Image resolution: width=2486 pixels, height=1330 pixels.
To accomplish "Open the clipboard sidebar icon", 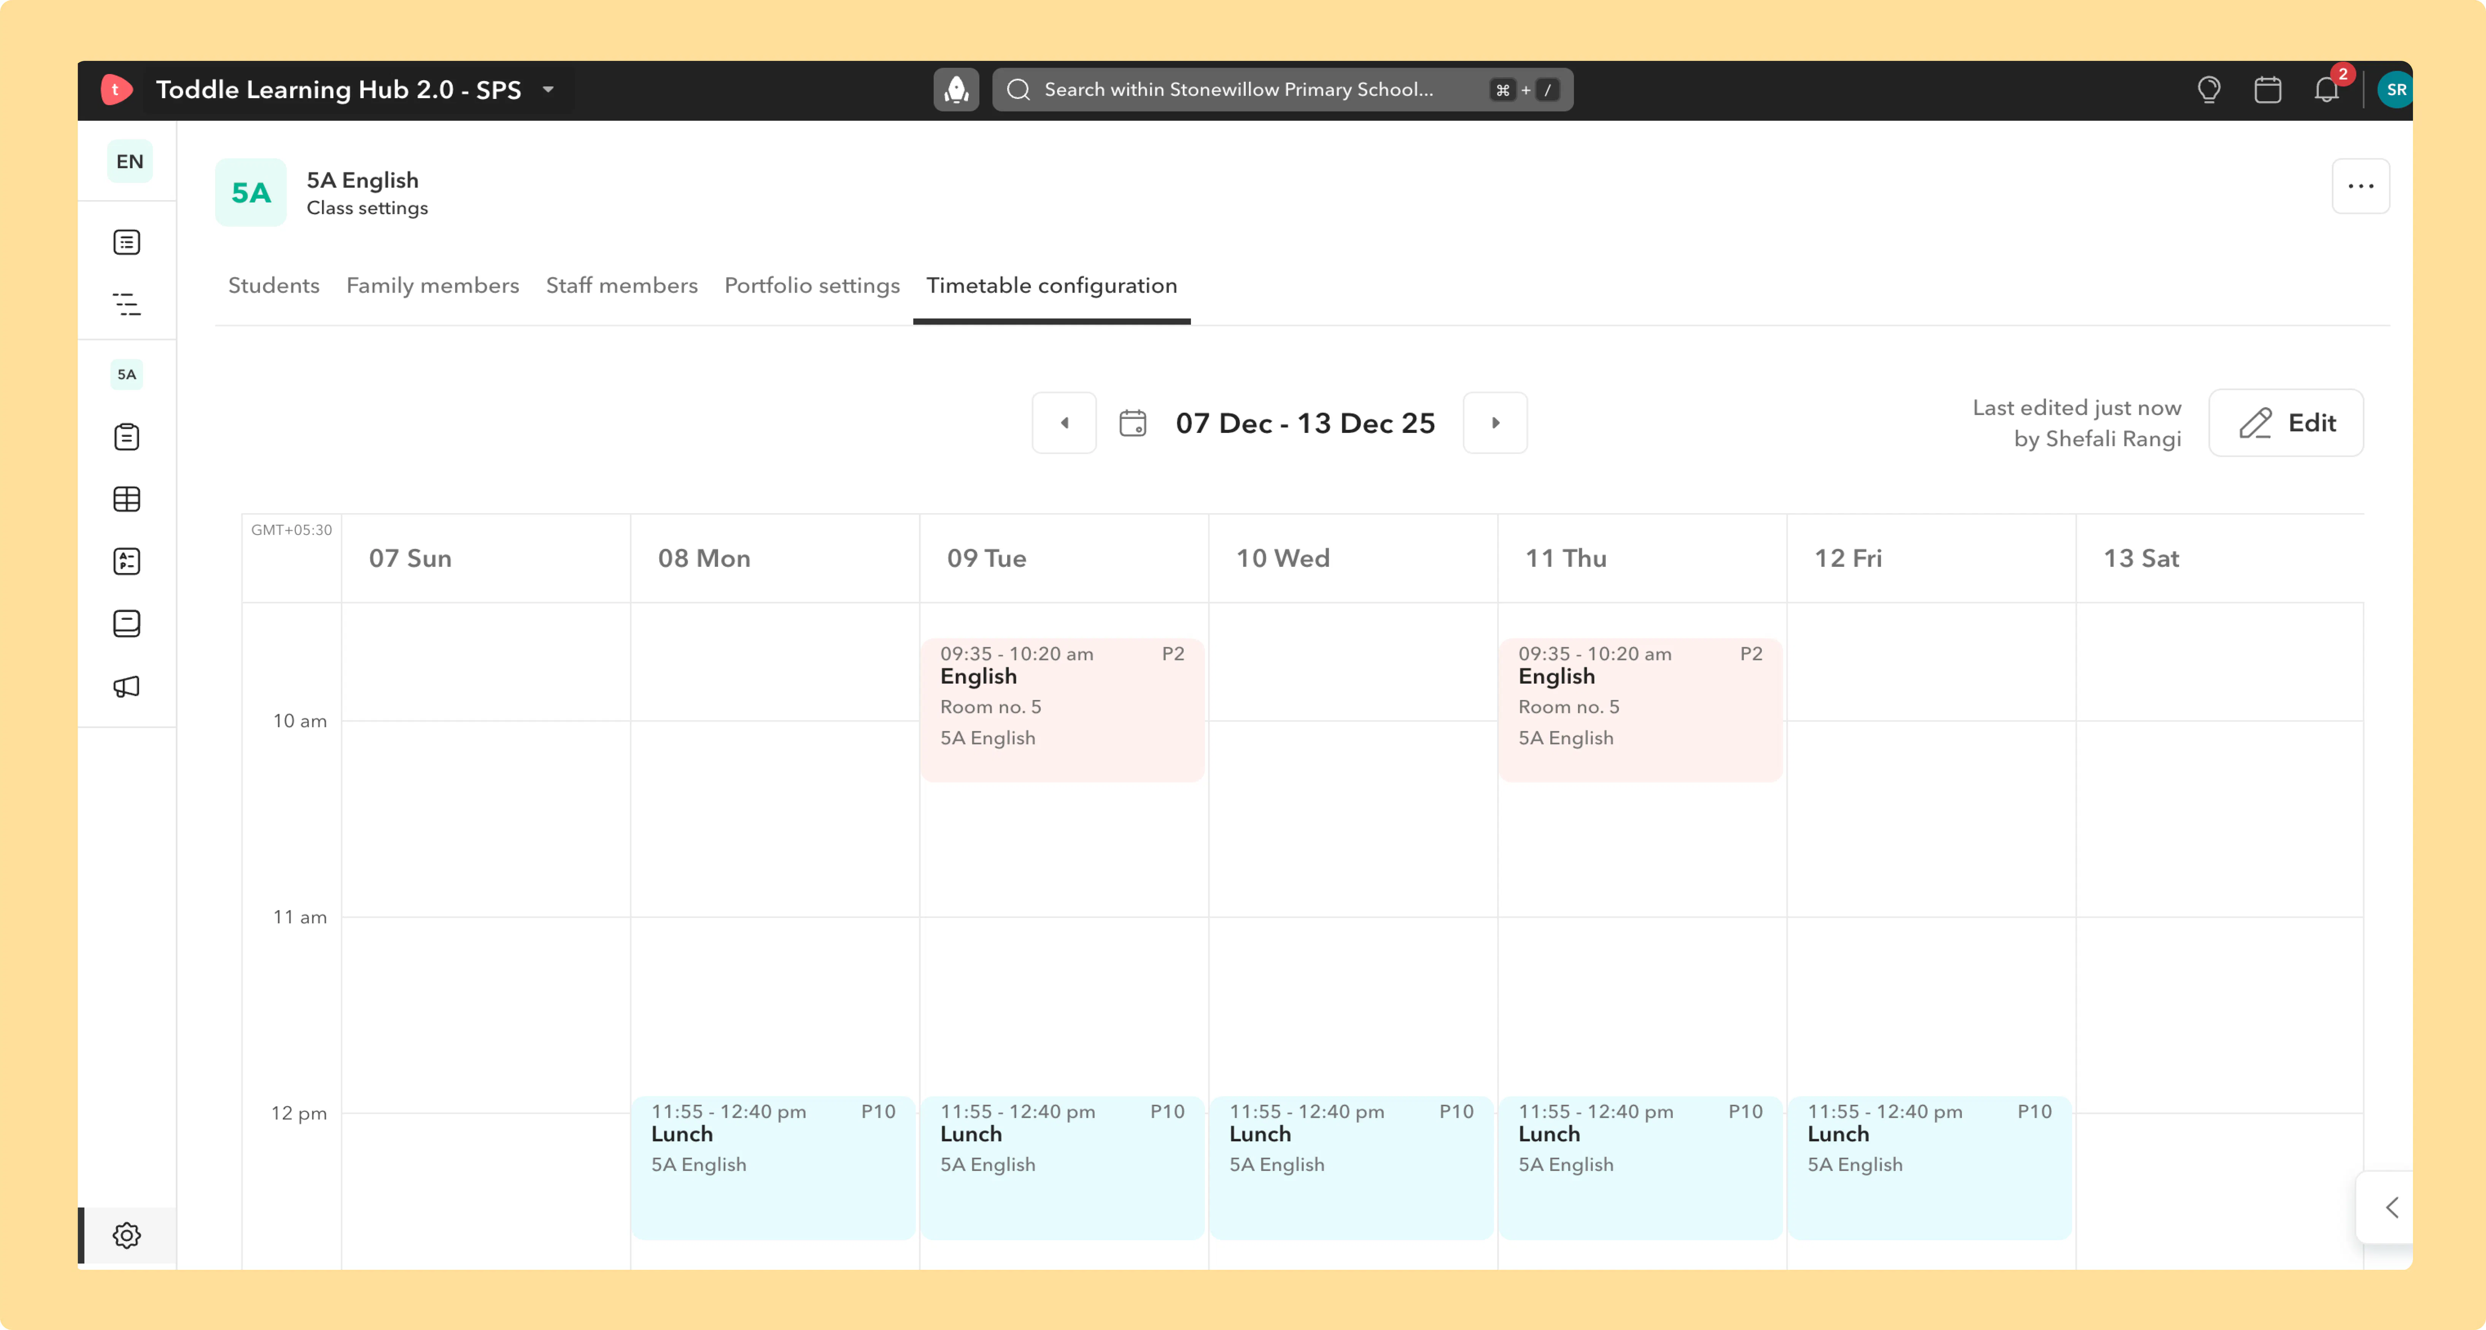I will click(126, 437).
